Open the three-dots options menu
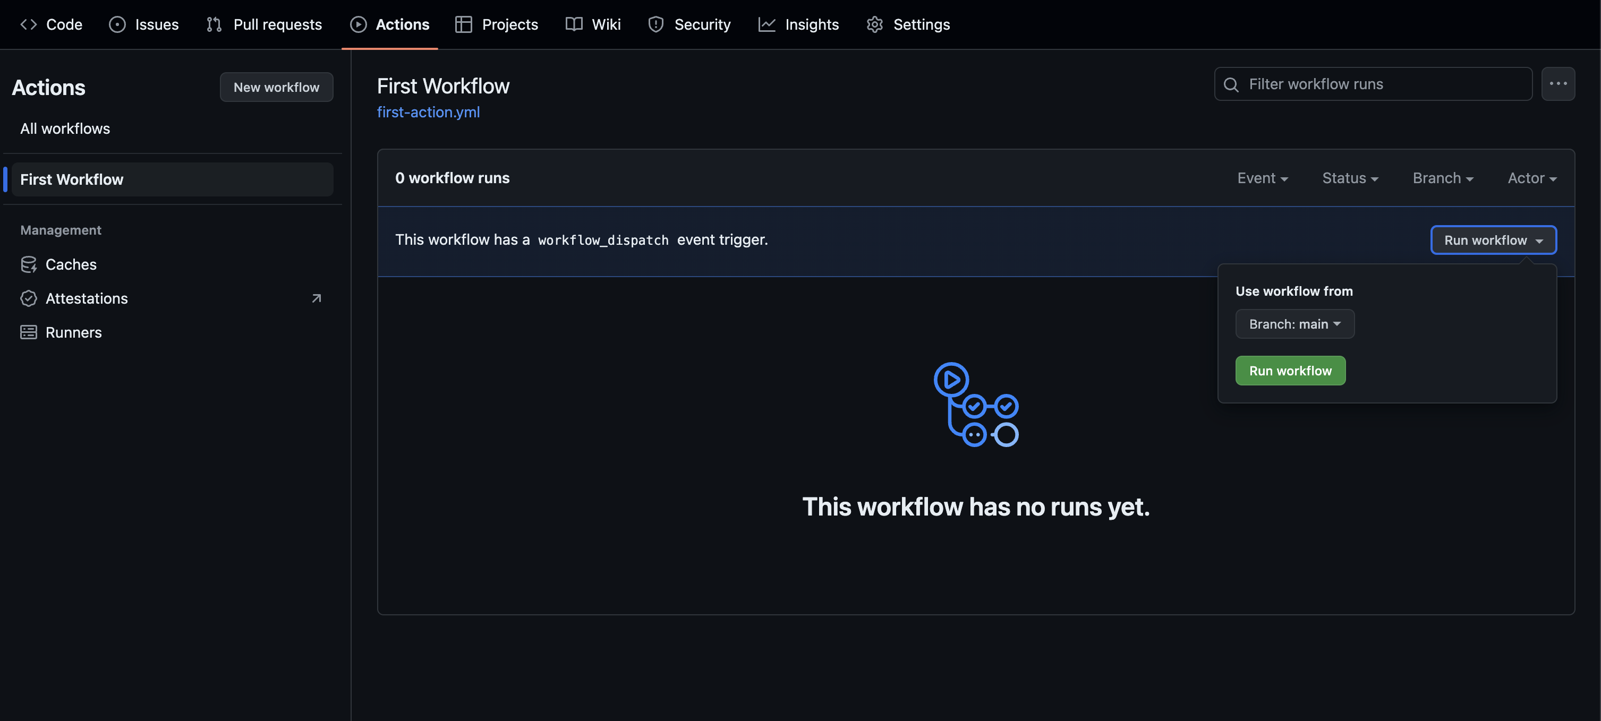The image size is (1601, 721). pos(1558,84)
